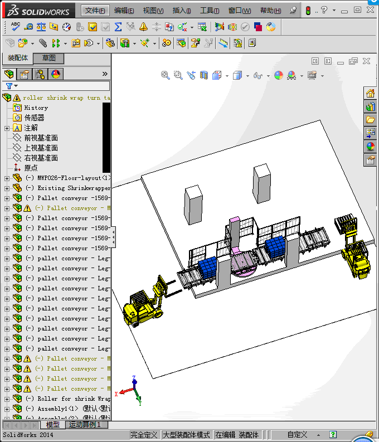
Task: Open Edit Appearance color ball
Action: [279, 75]
